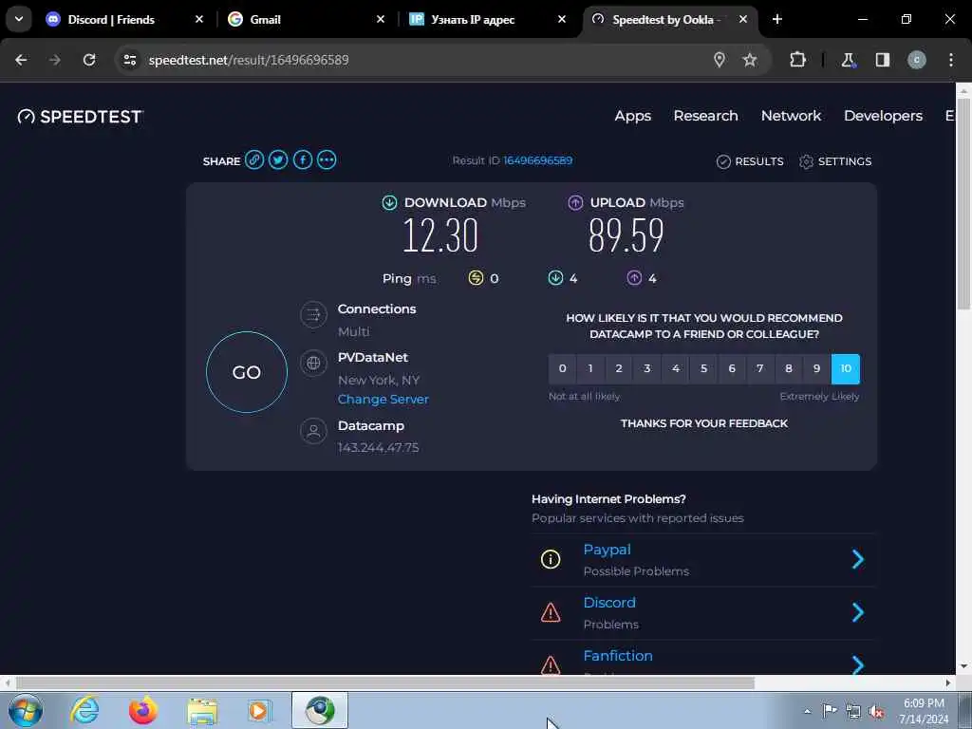972x729 pixels.
Task: Open the taskbar clock and date
Action: (924, 711)
